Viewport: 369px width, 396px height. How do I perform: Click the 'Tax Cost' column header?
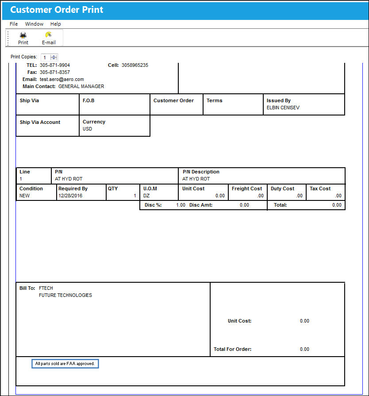pos(320,188)
